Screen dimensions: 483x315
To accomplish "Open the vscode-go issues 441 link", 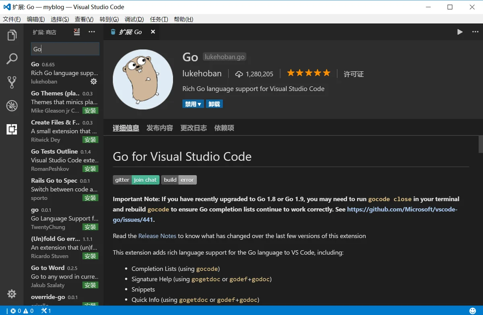I will coord(285,215).
